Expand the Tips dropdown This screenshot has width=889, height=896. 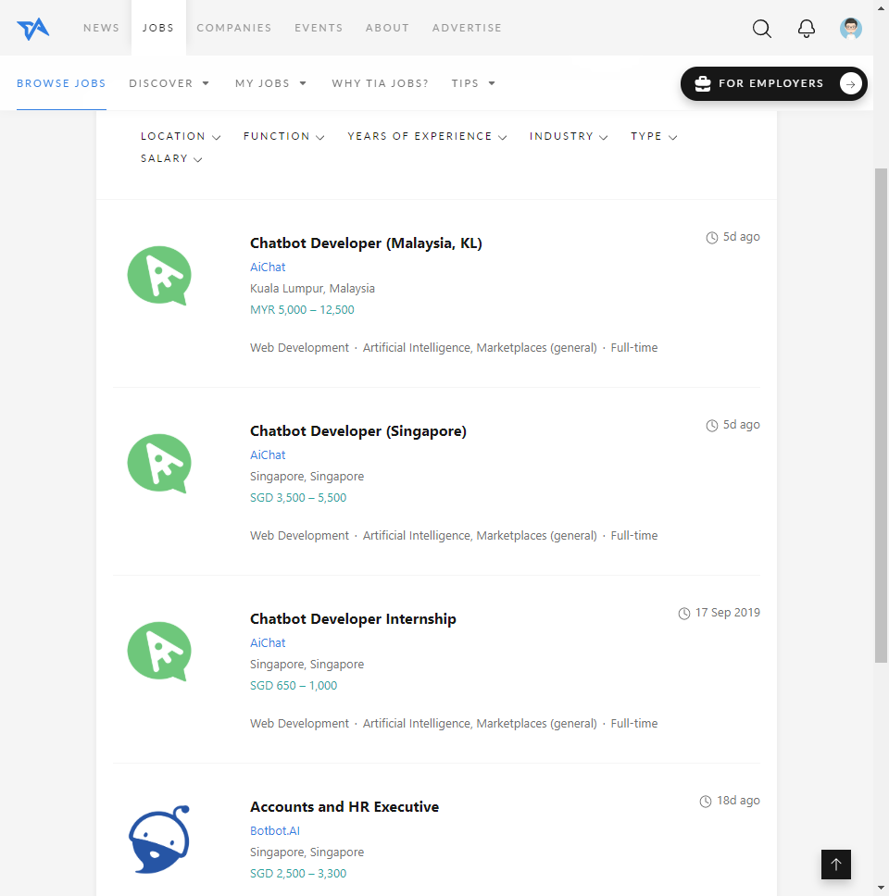click(473, 83)
